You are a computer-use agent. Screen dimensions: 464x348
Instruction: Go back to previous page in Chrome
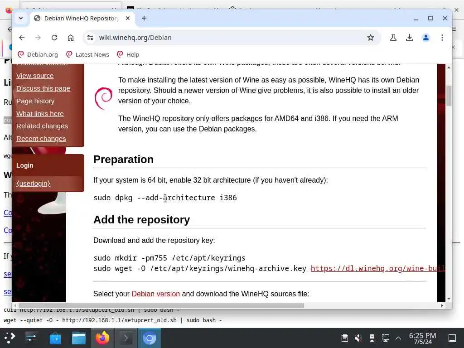click(22, 38)
